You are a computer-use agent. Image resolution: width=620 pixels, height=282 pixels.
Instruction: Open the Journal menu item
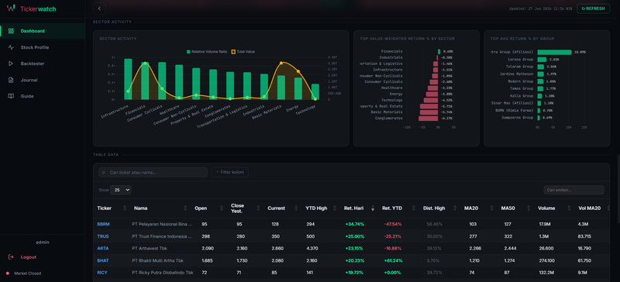click(x=43, y=80)
